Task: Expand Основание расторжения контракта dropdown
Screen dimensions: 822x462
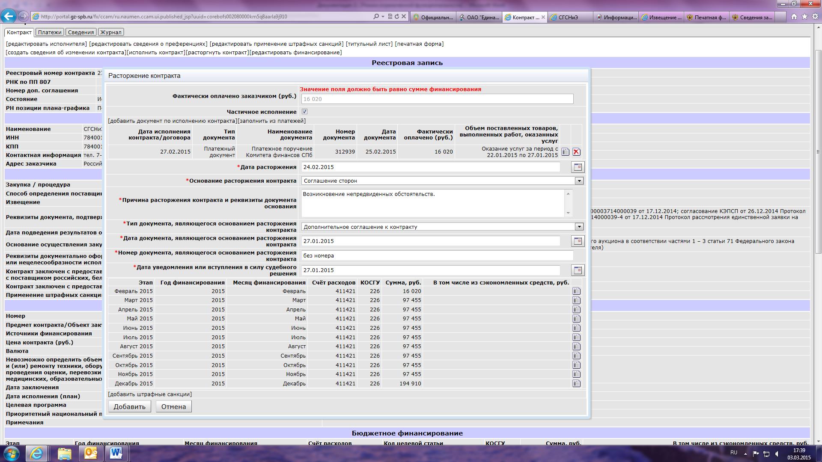Action: click(x=579, y=181)
